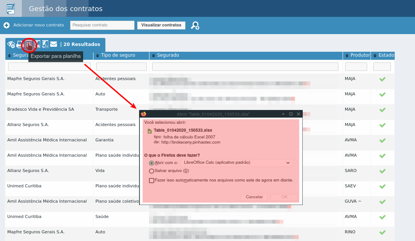Click the RINO producer cell
The image size is (415, 241).
[x=350, y=232]
